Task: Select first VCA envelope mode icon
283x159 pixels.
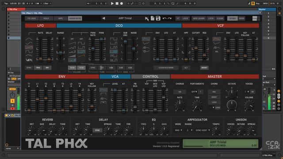Action: (103, 90)
